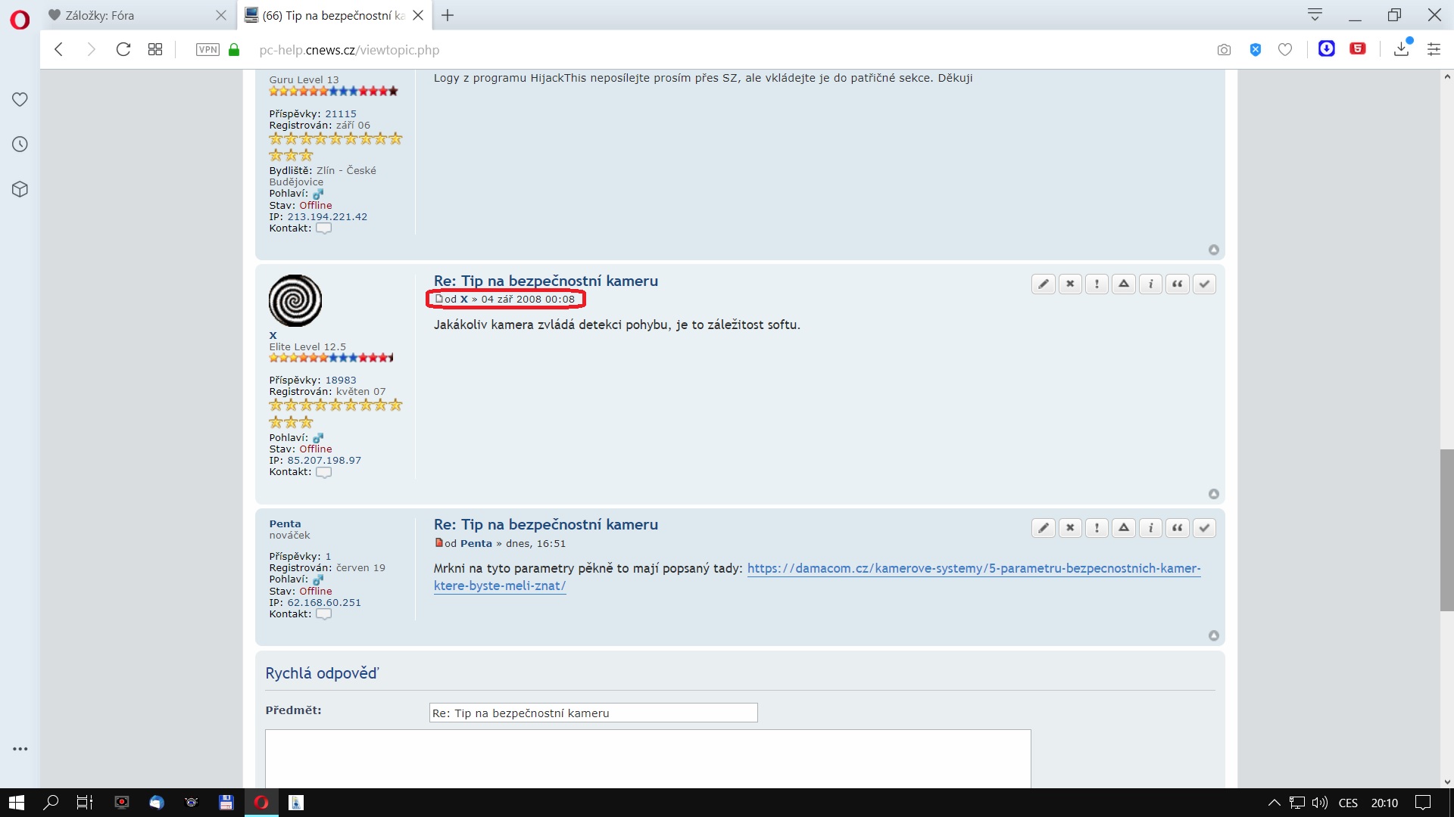Click IP address 85.207.198.97 link

click(x=324, y=460)
